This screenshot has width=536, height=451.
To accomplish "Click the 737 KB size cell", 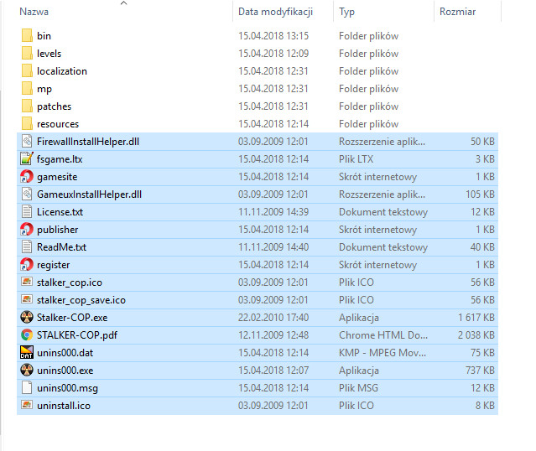I will pyautogui.click(x=481, y=371).
